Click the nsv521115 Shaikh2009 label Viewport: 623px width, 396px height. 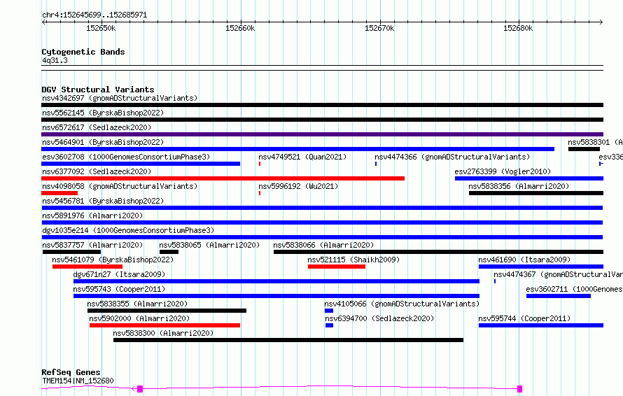[353, 260]
